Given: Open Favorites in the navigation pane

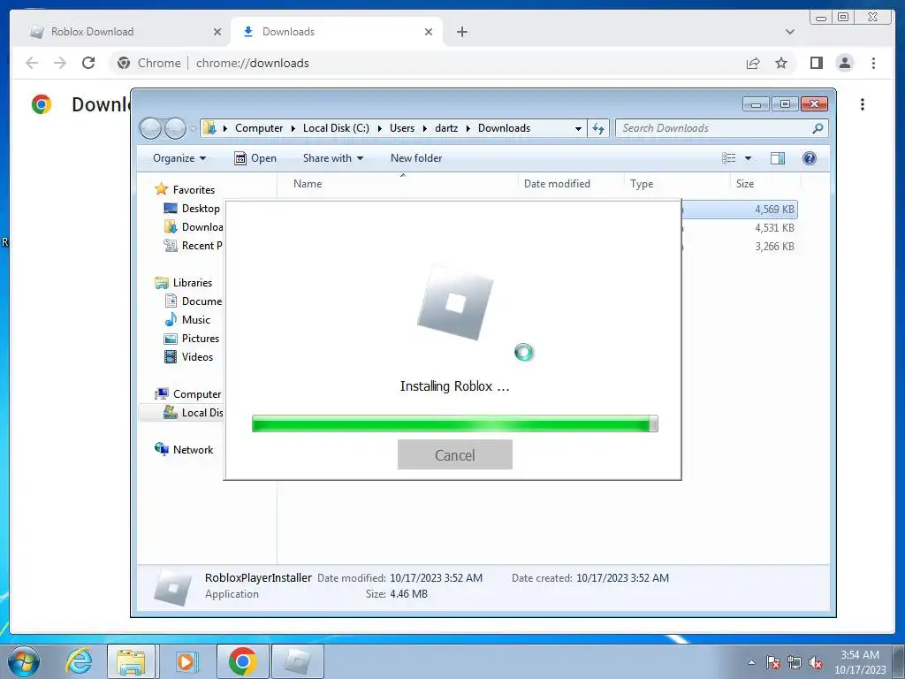Looking at the screenshot, I should pos(186,189).
